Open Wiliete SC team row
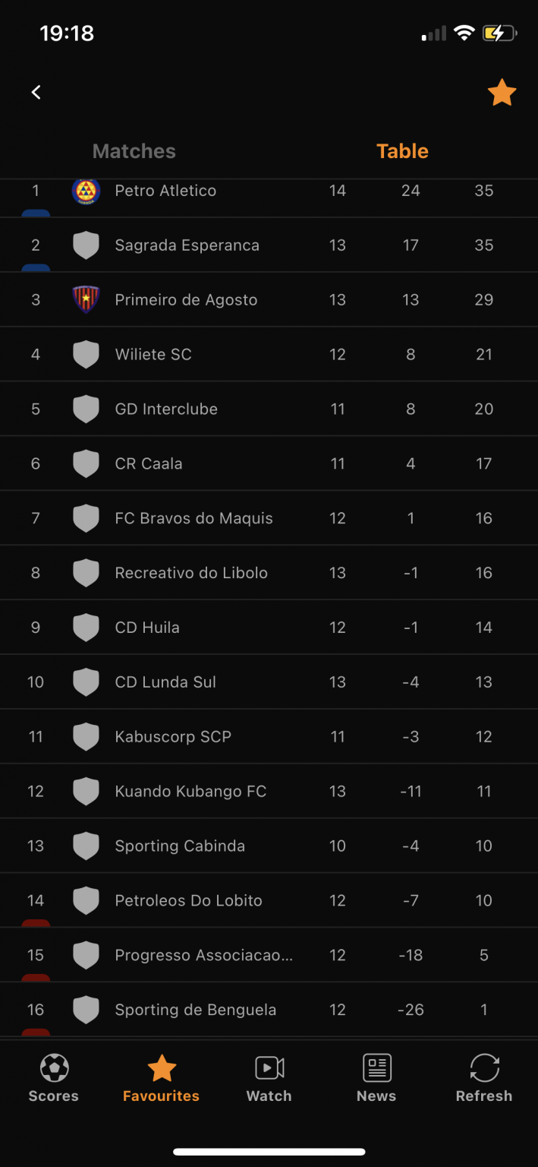The image size is (538, 1167). pos(153,354)
